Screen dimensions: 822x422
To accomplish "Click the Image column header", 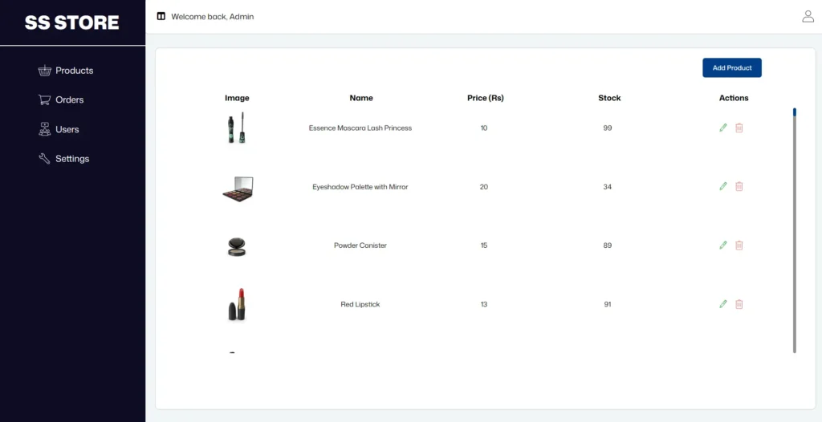I will coord(237,98).
